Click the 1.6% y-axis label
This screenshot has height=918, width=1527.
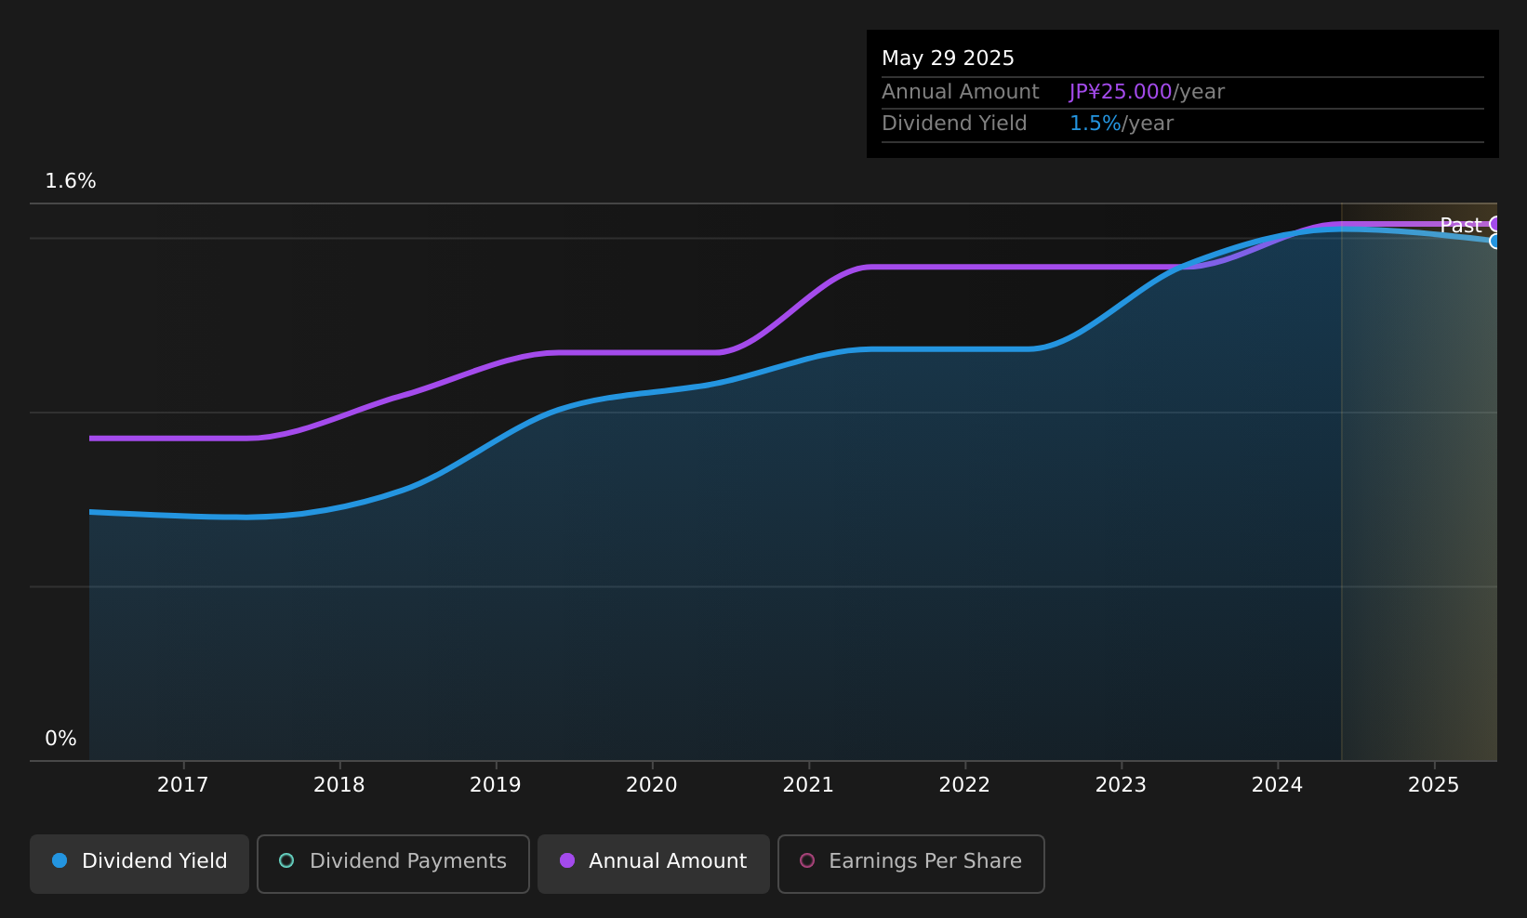(x=71, y=181)
